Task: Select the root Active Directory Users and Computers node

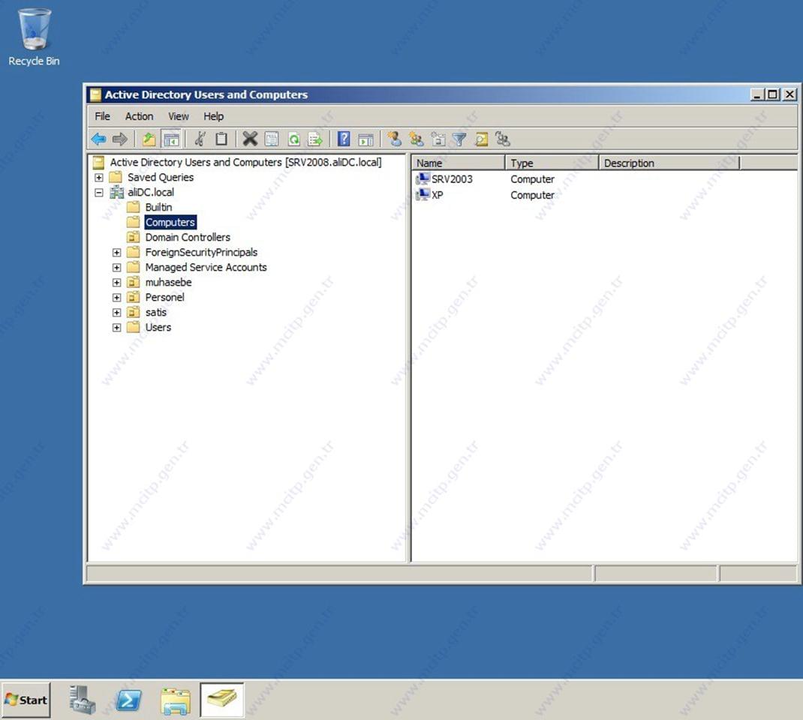Action: click(246, 162)
